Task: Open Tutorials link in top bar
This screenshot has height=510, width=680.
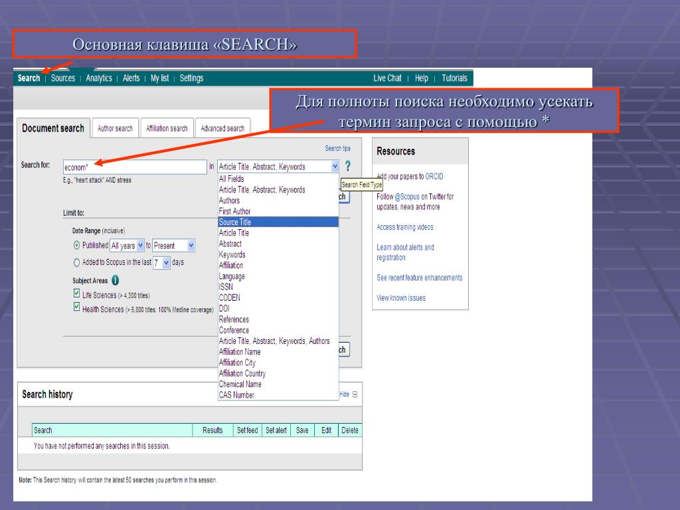Action: 454,78
